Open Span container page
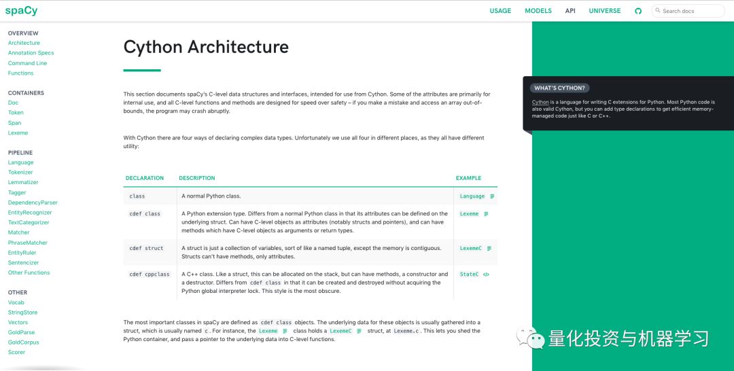This screenshot has width=734, height=371. point(14,123)
